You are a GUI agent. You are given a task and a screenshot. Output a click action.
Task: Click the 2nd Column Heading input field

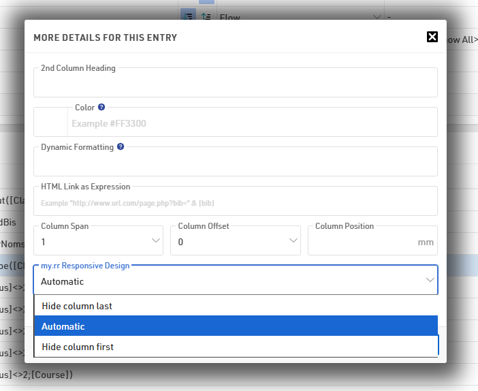click(x=236, y=86)
